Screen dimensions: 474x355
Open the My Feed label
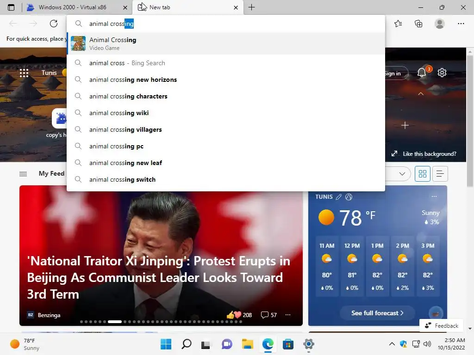pos(51,174)
